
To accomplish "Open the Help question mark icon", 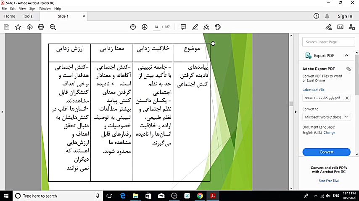I will coord(316,16).
